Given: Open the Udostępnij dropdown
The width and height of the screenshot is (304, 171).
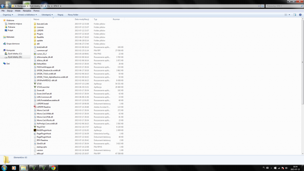Looking at the screenshot, I should coord(47,15).
